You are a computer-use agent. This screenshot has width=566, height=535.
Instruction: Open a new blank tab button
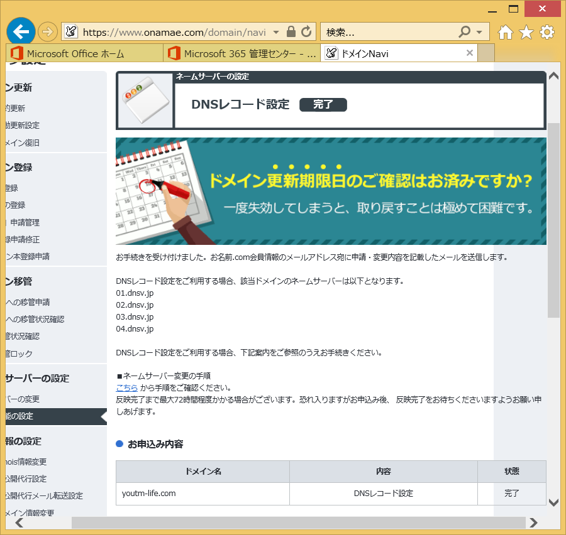[x=486, y=53]
